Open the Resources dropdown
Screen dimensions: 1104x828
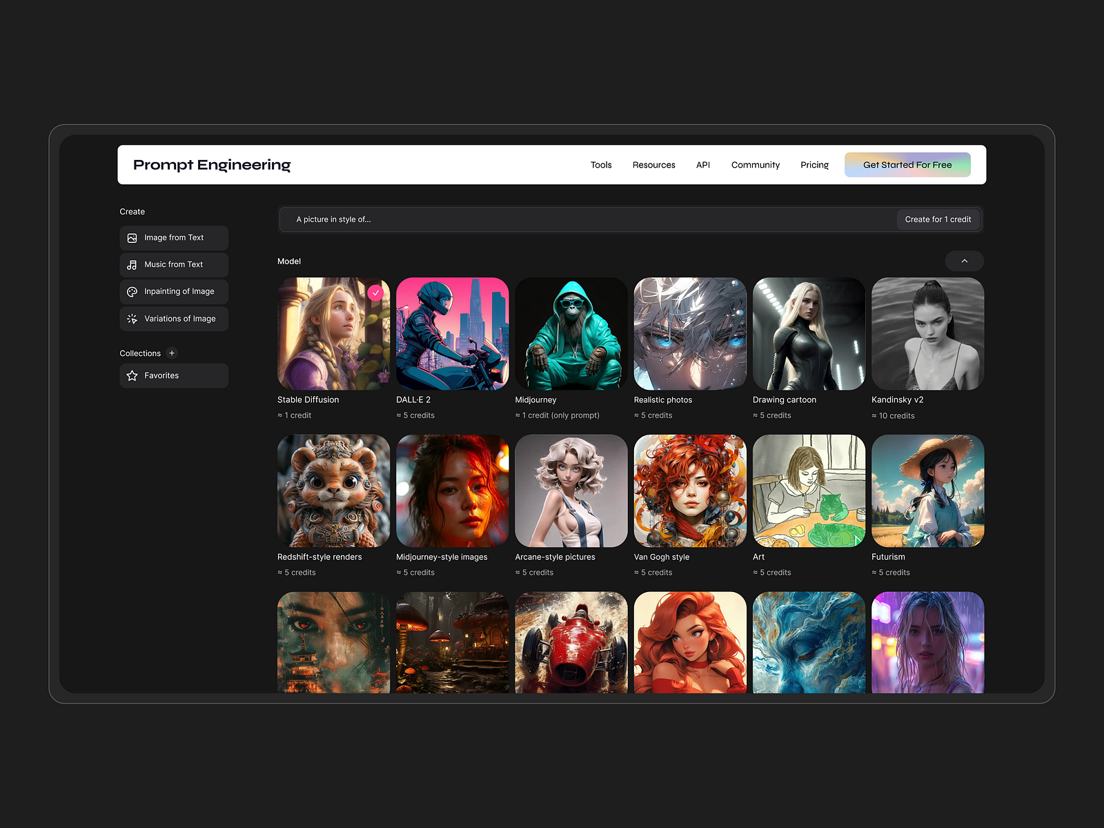[653, 164]
